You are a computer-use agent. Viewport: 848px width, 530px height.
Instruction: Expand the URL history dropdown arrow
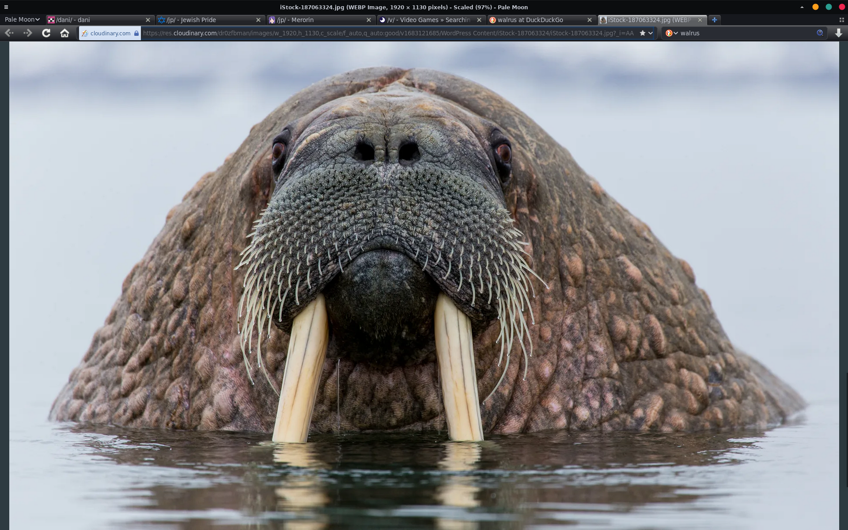[x=651, y=33]
